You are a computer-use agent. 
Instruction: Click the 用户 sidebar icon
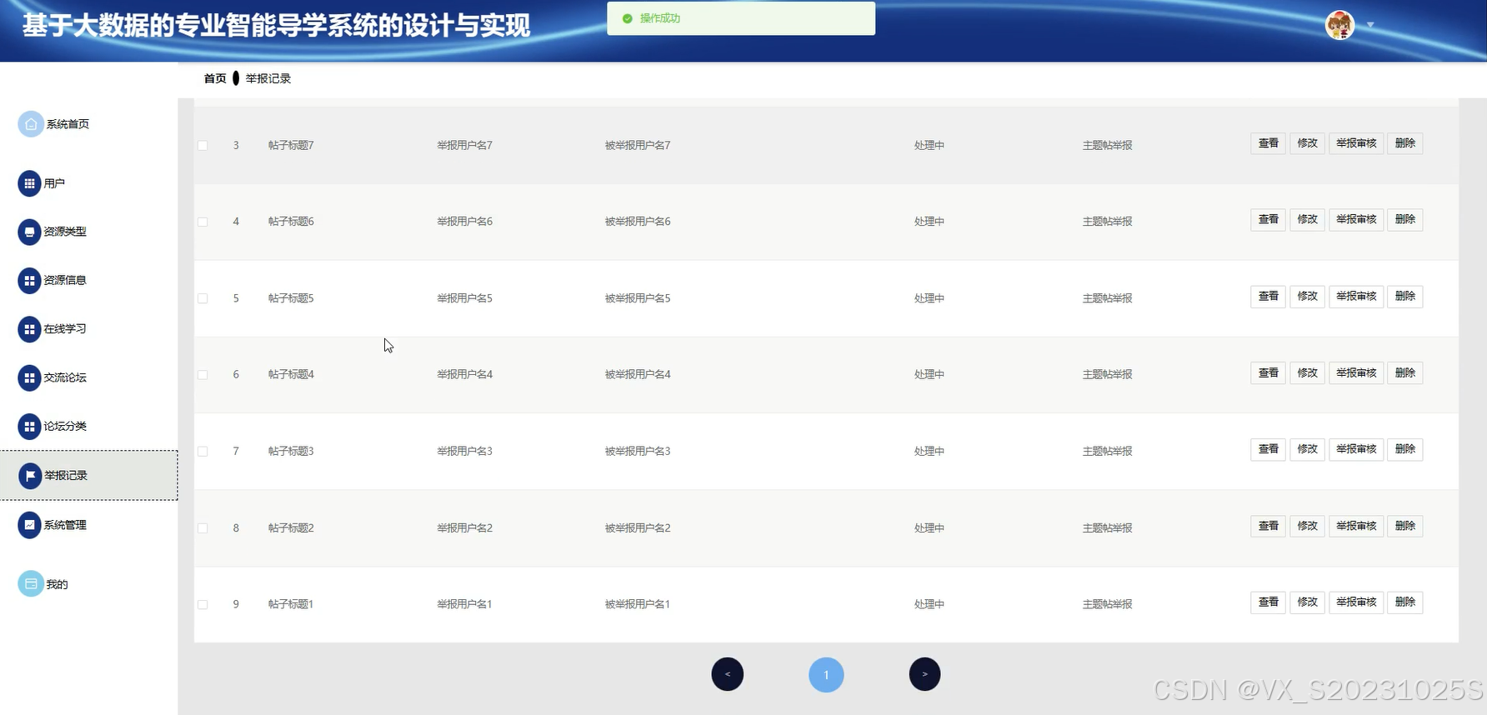click(x=29, y=183)
